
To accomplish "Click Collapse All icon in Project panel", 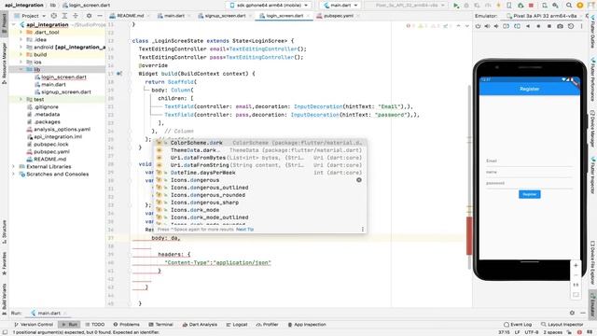I will point(76,16).
